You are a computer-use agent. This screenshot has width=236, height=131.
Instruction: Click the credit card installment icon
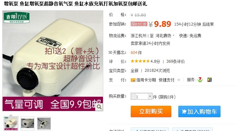click(133, 80)
